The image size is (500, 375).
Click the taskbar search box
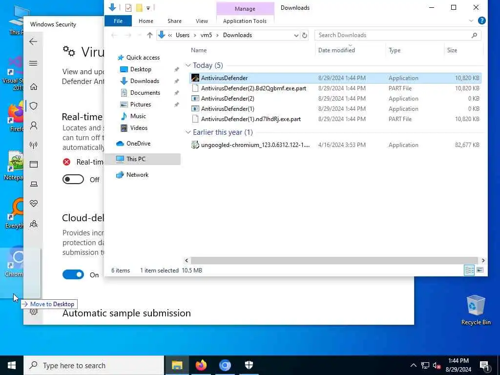(94, 365)
